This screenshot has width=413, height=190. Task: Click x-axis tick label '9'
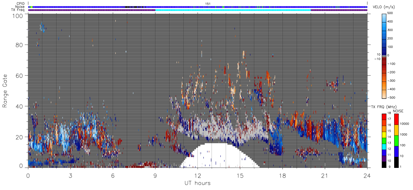click(155, 176)
